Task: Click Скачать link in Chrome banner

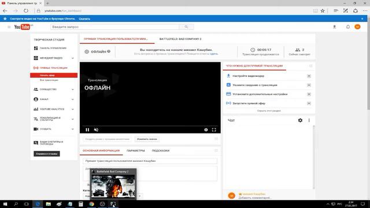Action: (84, 18)
